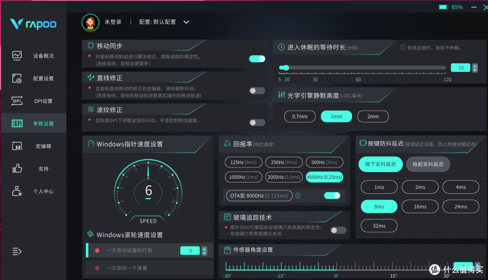
Task: Click 未登录 login text
Action: [x=113, y=22]
